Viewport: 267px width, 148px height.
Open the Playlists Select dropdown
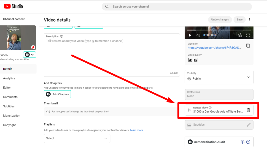tap(77, 138)
